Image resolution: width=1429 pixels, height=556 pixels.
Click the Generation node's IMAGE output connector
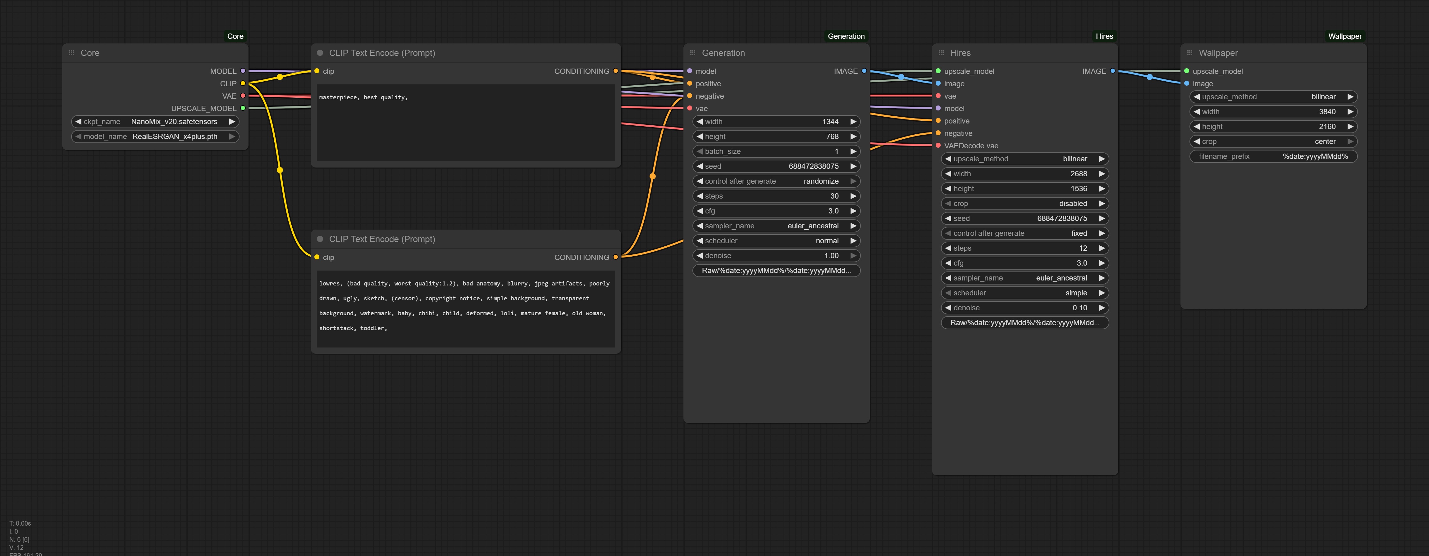864,71
